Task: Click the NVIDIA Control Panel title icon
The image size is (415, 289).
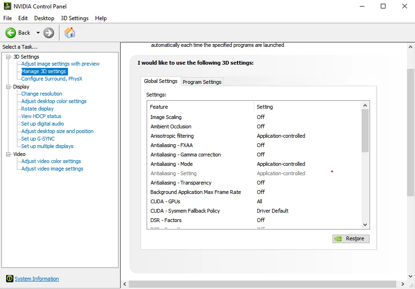Action: pos(7,6)
